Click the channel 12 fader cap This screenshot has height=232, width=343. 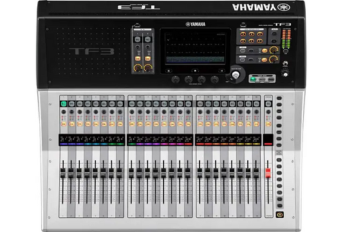pos(155,173)
